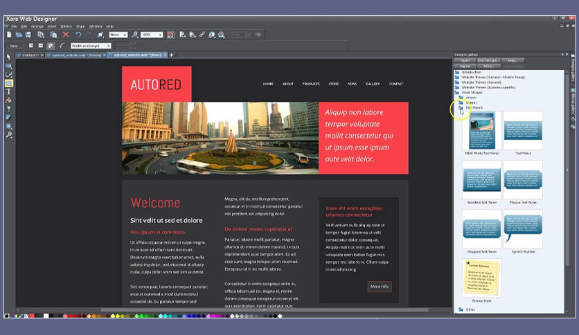Switch to the autored_website (Mobile) tab
Viewport: 579px width, 335px height.
[76, 55]
